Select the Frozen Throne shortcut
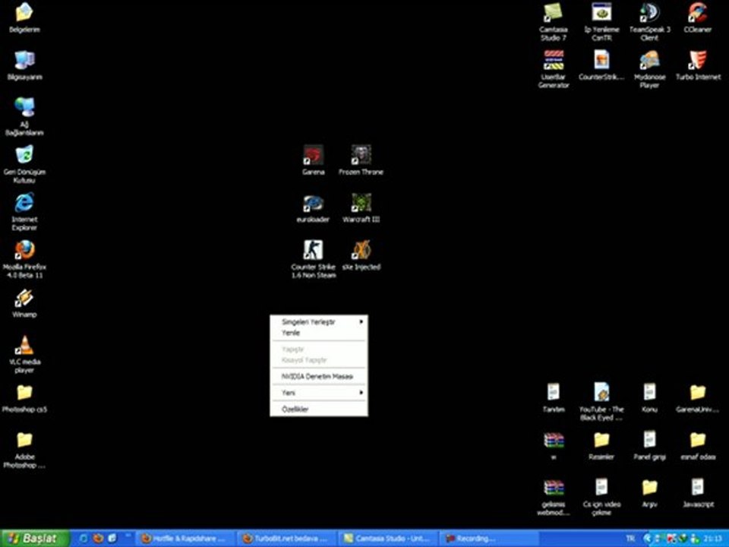The width and height of the screenshot is (729, 547). pyautogui.click(x=361, y=160)
